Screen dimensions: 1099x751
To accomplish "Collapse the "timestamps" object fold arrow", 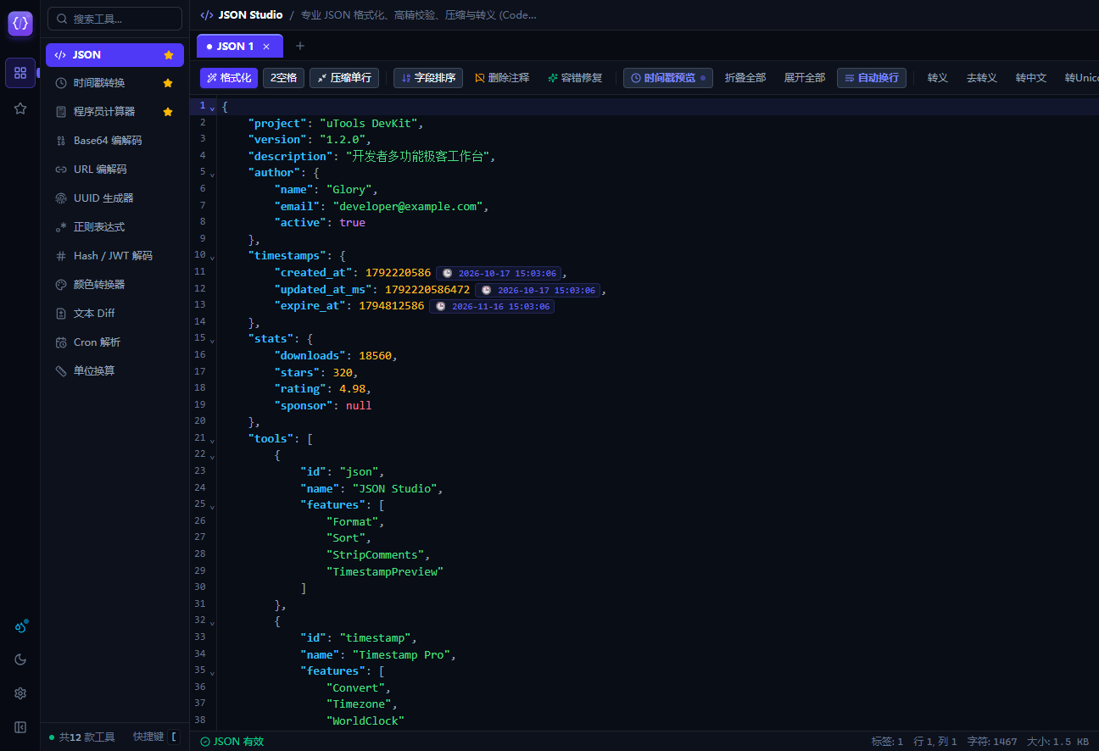I will pyautogui.click(x=212, y=257).
